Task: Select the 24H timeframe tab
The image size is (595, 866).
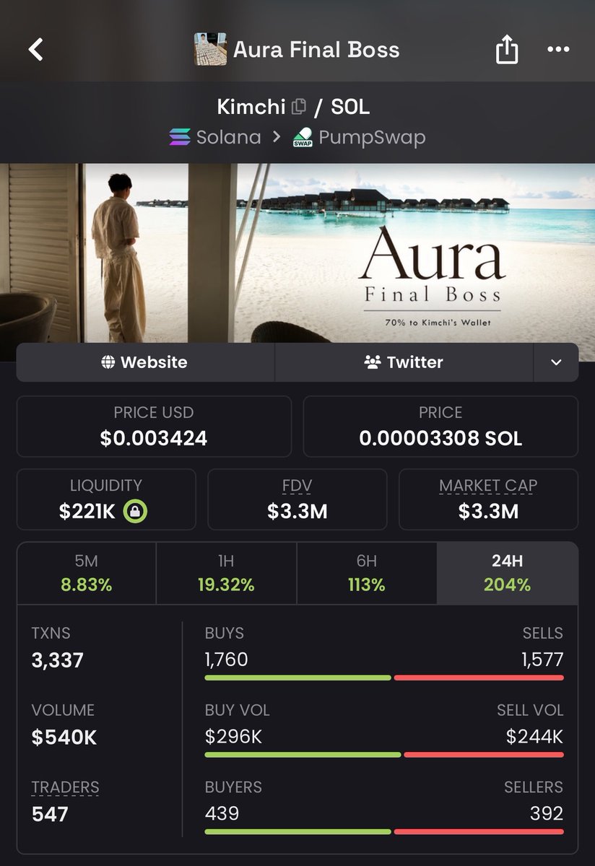Action: point(507,573)
